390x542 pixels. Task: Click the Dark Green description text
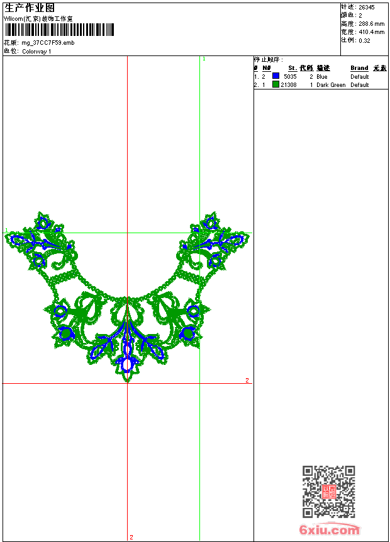click(x=331, y=85)
